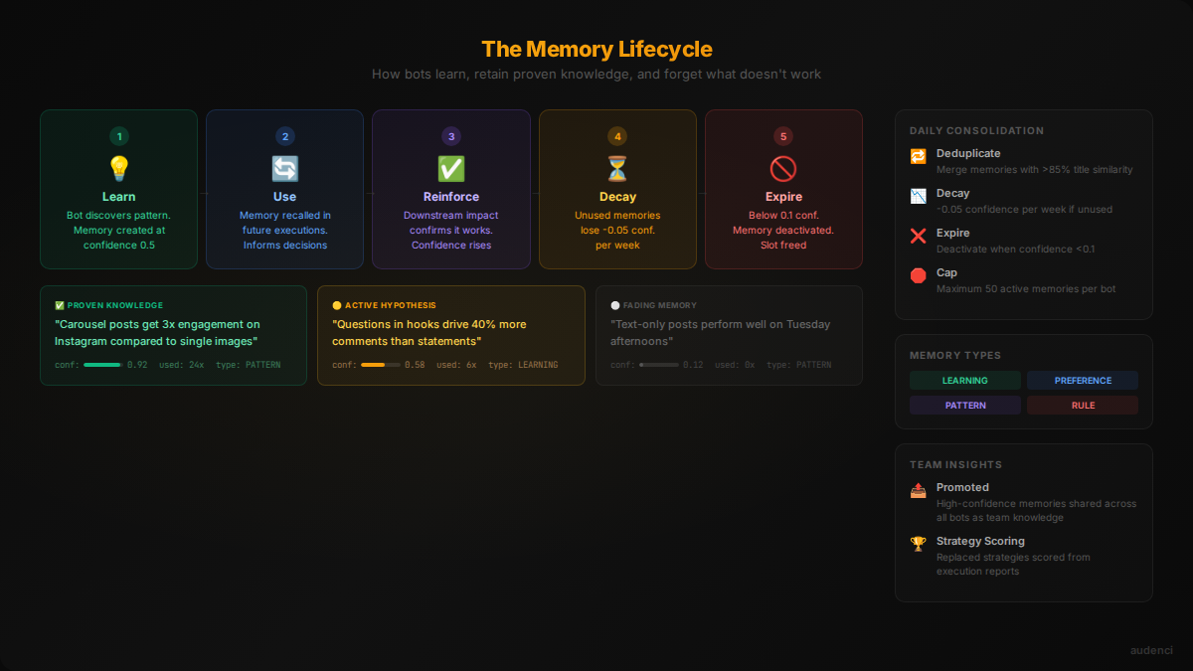Click the Promoted outbox icon
This screenshot has width=1193, height=671.
pyautogui.click(x=918, y=491)
